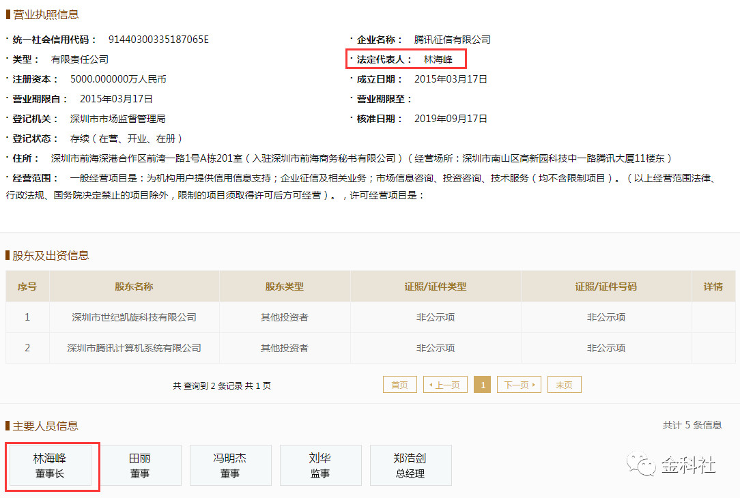Click company name 腾讯征信有限公司
740x498 pixels.
click(452, 40)
